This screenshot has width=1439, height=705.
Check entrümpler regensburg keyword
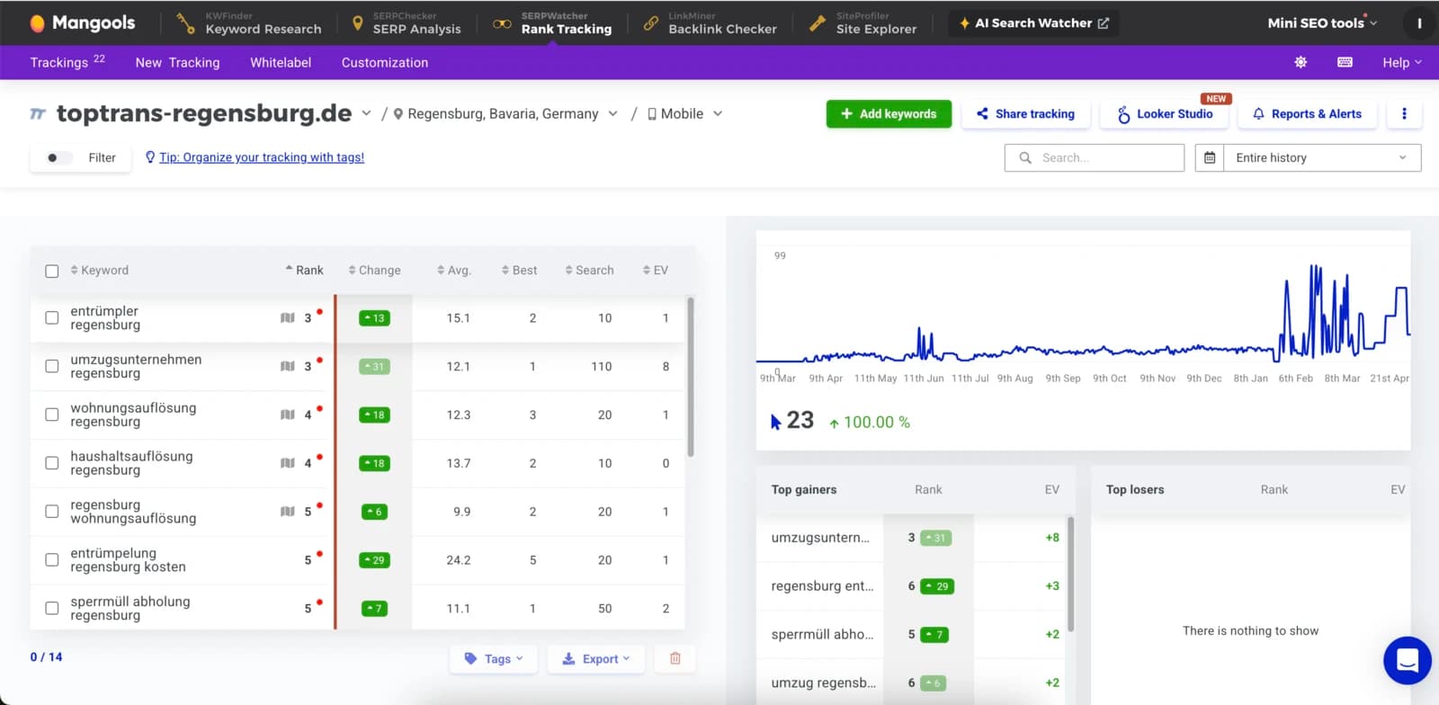52,317
